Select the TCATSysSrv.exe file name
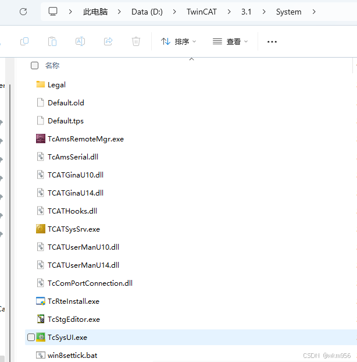This screenshot has width=357, height=362. click(74, 229)
